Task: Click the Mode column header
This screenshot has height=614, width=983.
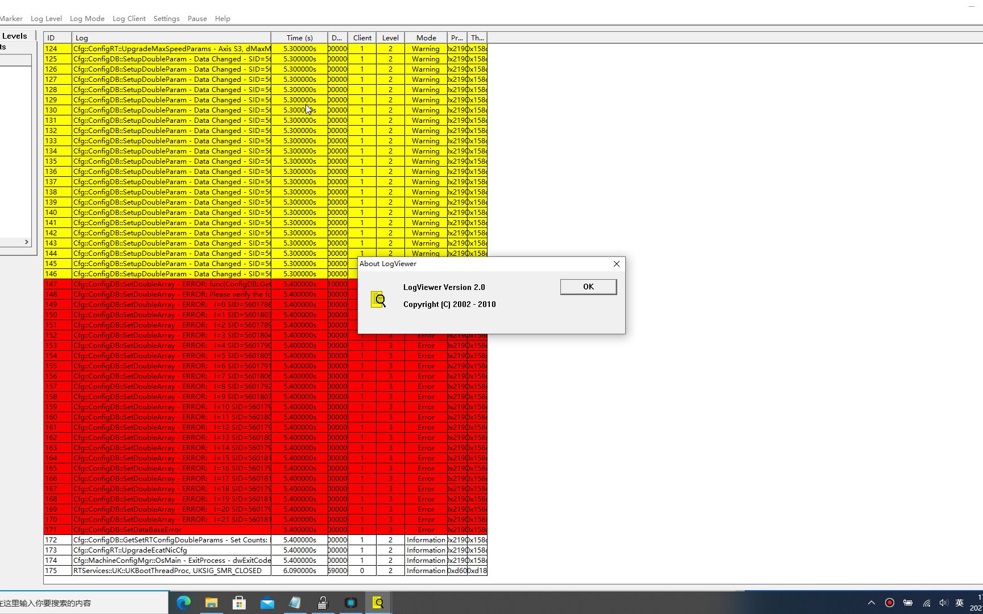Action: tap(426, 38)
